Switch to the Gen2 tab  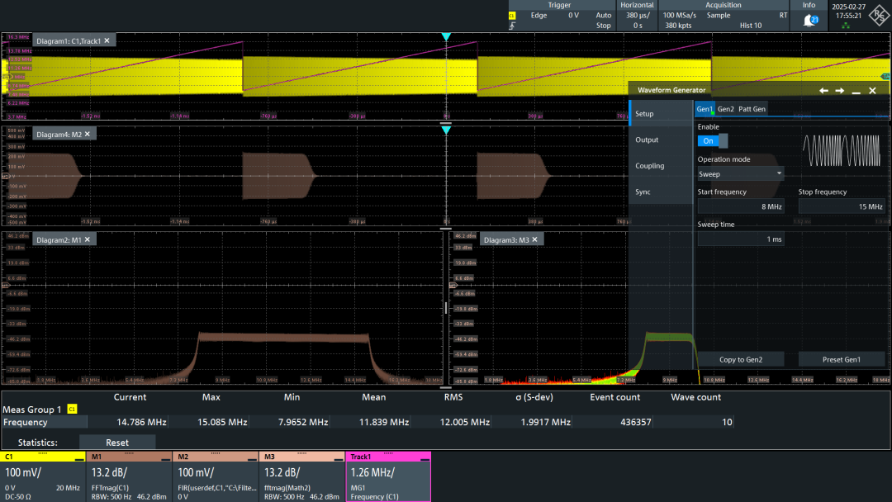coord(725,109)
